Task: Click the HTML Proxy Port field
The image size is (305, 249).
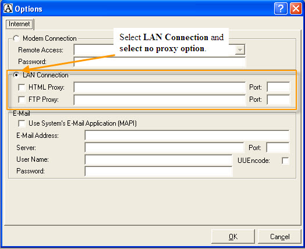Action: (278, 87)
